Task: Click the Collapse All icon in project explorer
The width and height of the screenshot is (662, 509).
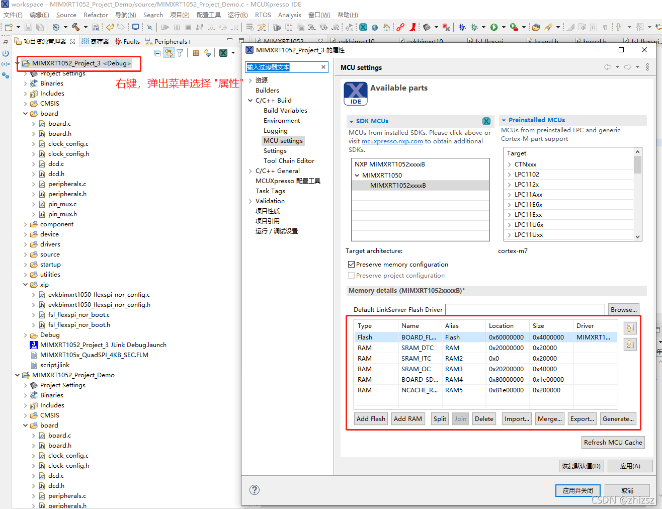Action: pyautogui.click(x=157, y=53)
